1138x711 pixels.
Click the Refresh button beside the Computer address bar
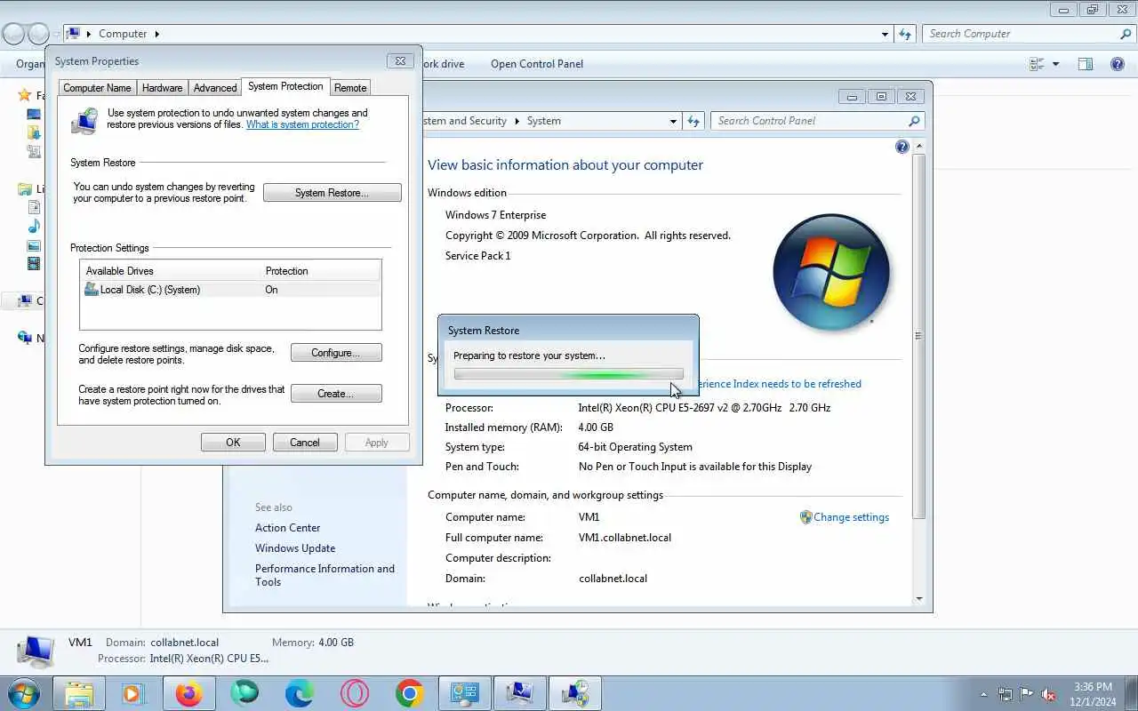(x=905, y=34)
